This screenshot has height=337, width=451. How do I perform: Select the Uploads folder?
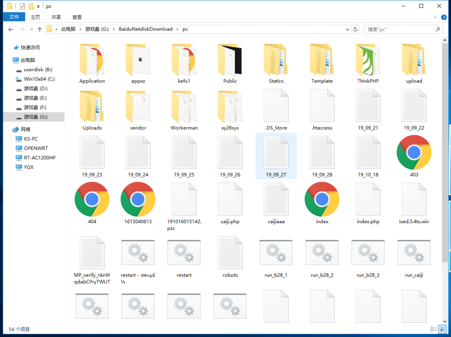coord(92,110)
